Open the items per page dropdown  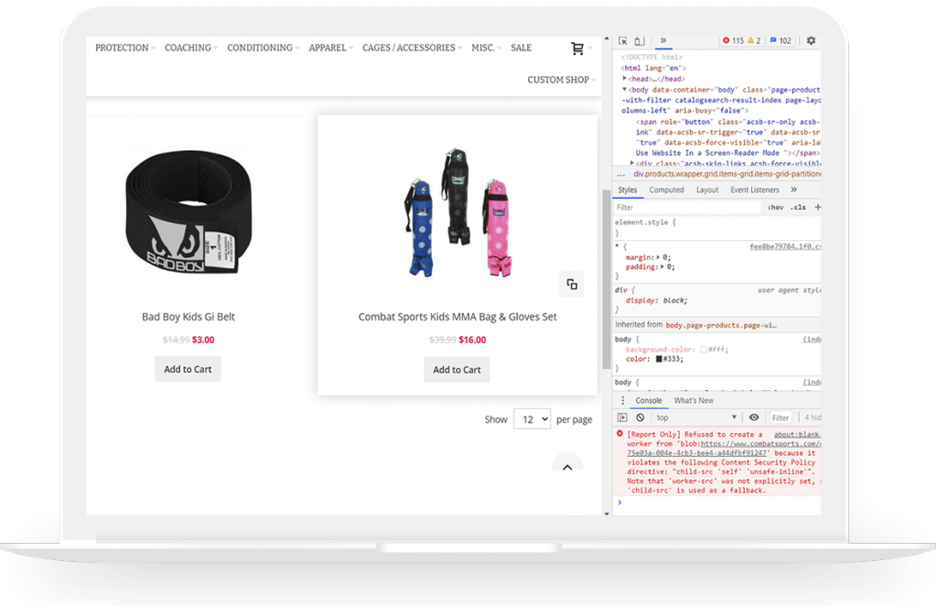(x=532, y=418)
